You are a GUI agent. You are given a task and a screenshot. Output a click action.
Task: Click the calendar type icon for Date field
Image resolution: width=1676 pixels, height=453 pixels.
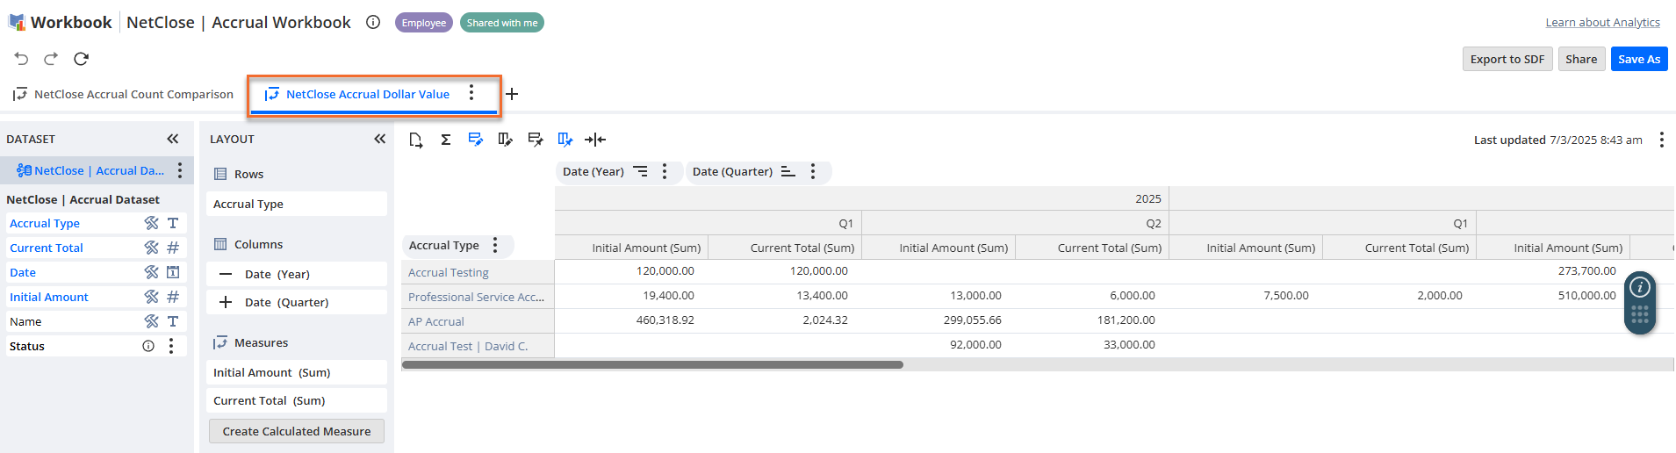pos(173,272)
